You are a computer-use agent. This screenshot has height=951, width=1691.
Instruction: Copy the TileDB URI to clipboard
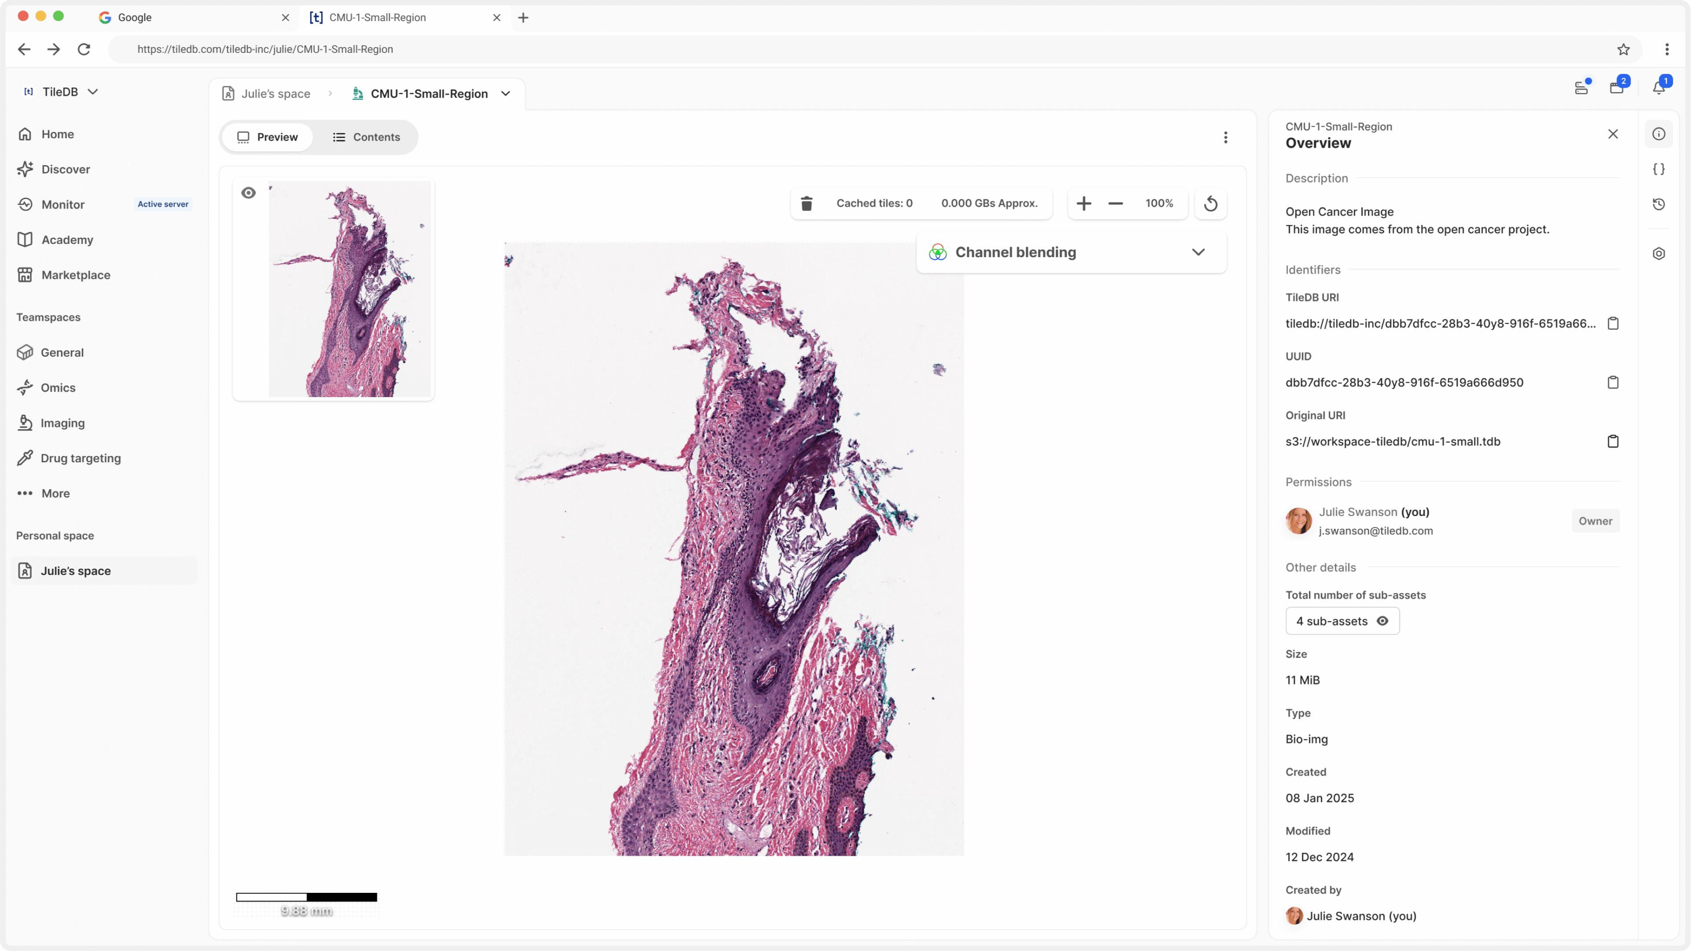[1613, 324]
